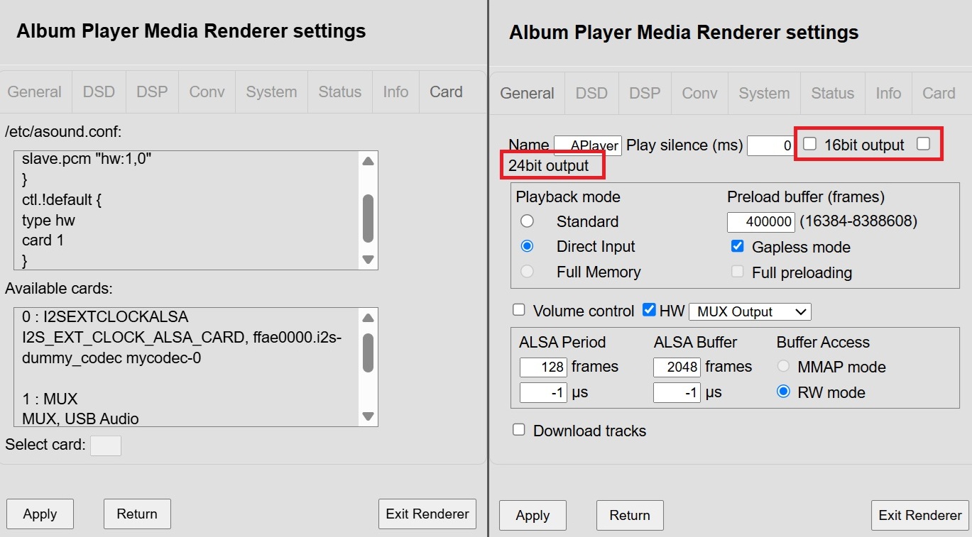Click the Preload buffer frames field
The width and height of the screenshot is (972, 537).
pyautogui.click(x=761, y=221)
